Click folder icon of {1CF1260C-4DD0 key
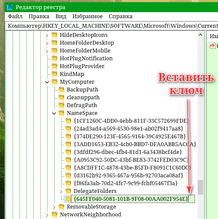Image resolution: width=218 pixels, height=219 pixels. tap(68, 121)
